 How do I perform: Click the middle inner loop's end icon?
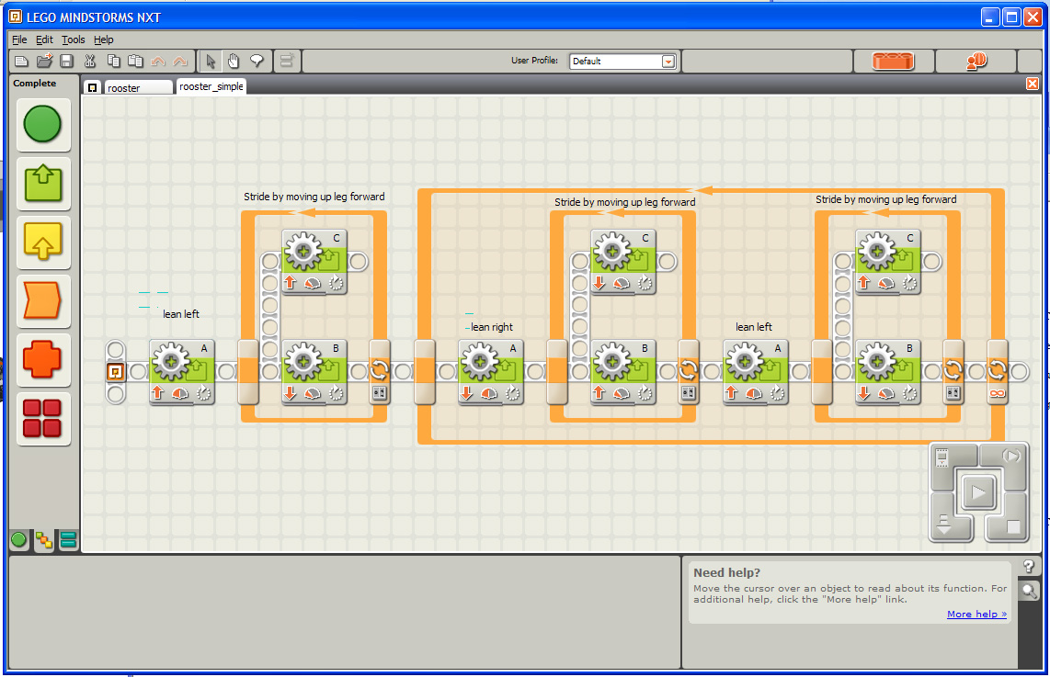coord(688,371)
